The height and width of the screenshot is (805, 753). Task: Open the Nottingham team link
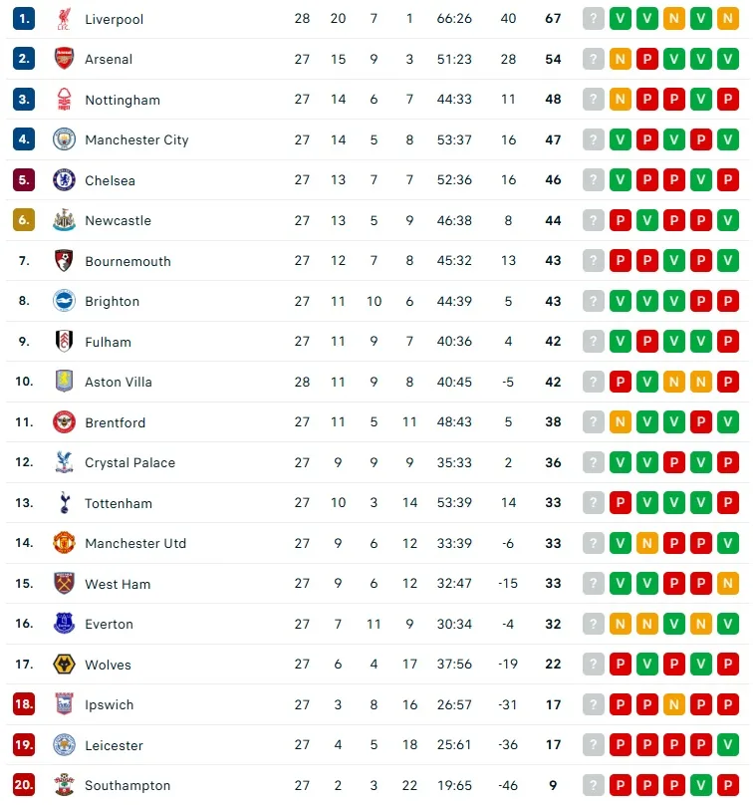click(122, 100)
